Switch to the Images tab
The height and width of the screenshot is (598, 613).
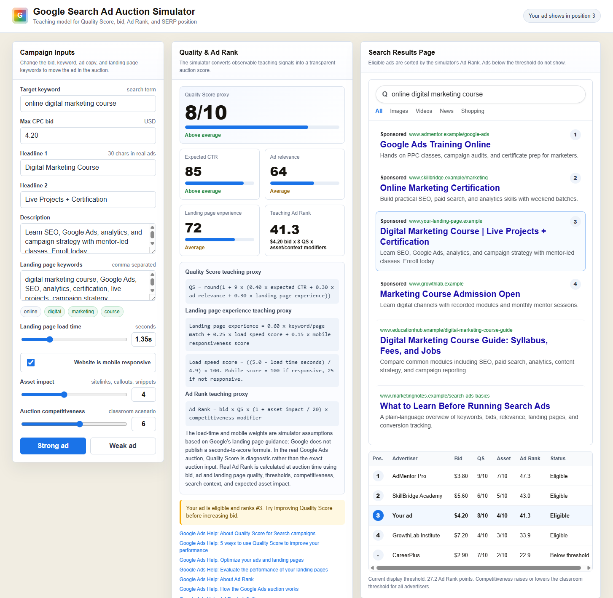399,111
